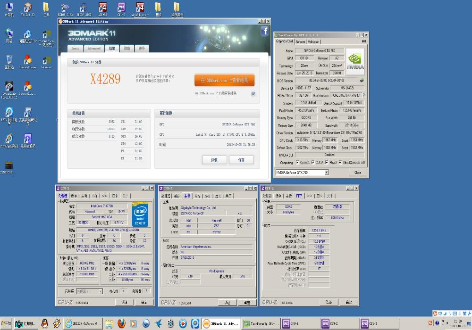The width and height of the screenshot is (472, 330).
Task: Click the Start button
Action: (x=6, y=323)
